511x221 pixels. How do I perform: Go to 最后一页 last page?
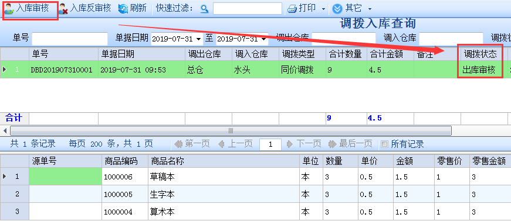point(350,144)
